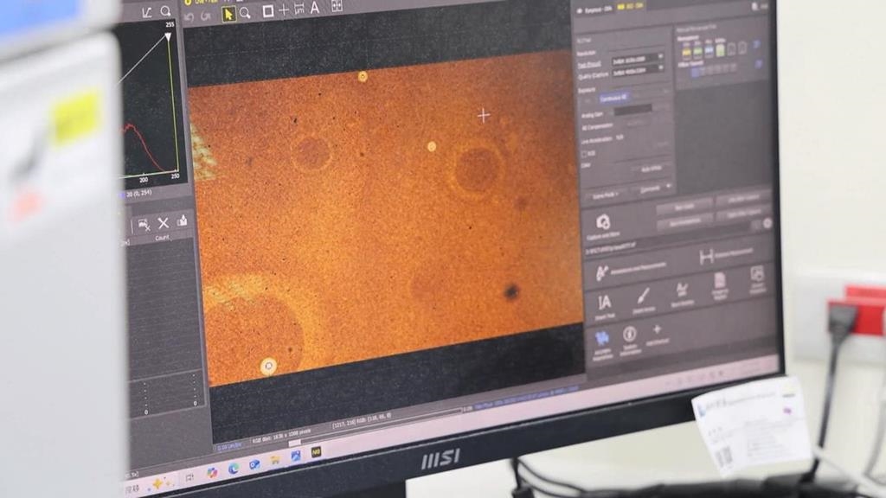Viewport: 886px width, 498px height.
Task: Toggle the ROI checkbox in camera panel
Action: pyautogui.click(x=585, y=153)
